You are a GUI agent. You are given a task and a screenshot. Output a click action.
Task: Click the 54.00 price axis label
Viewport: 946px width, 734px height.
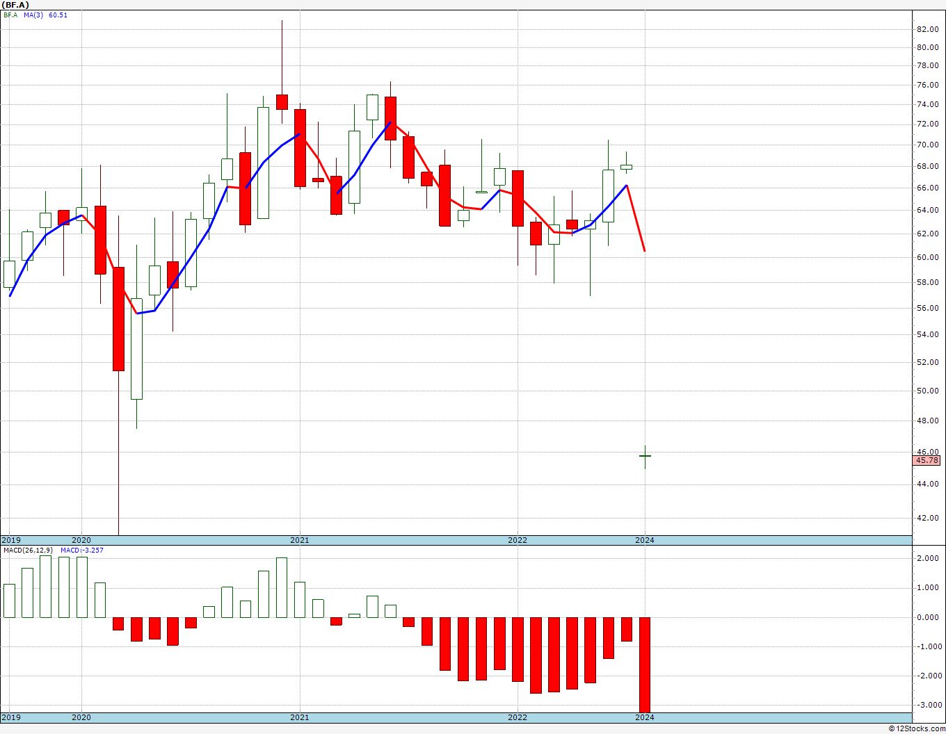coord(927,334)
